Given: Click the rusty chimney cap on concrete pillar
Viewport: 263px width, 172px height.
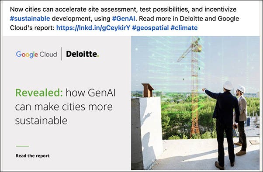Looking at the screenshot, I should [x=148, y=90].
